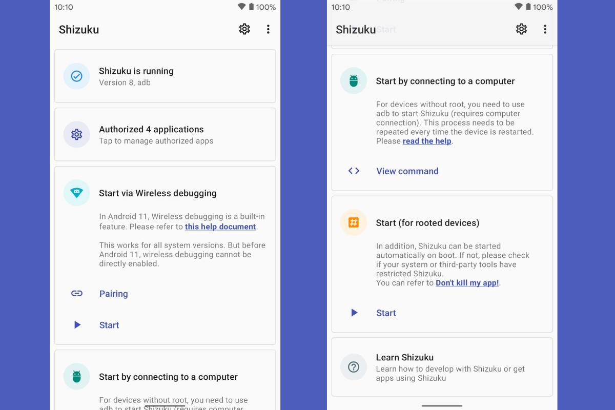615x410 pixels.
Task: Open Shizuku settings via the gear icon
Action: [x=244, y=29]
